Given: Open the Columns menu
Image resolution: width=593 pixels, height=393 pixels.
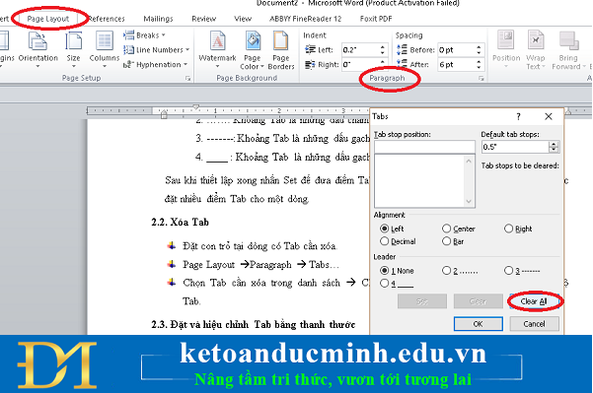Looking at the screenshot, I should [105, 50].
